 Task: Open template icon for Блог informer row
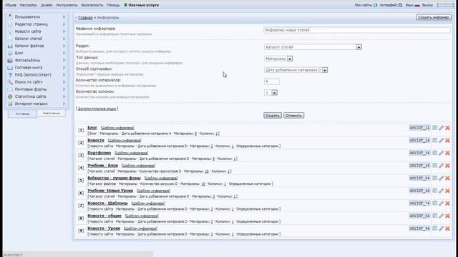point(435,128)
